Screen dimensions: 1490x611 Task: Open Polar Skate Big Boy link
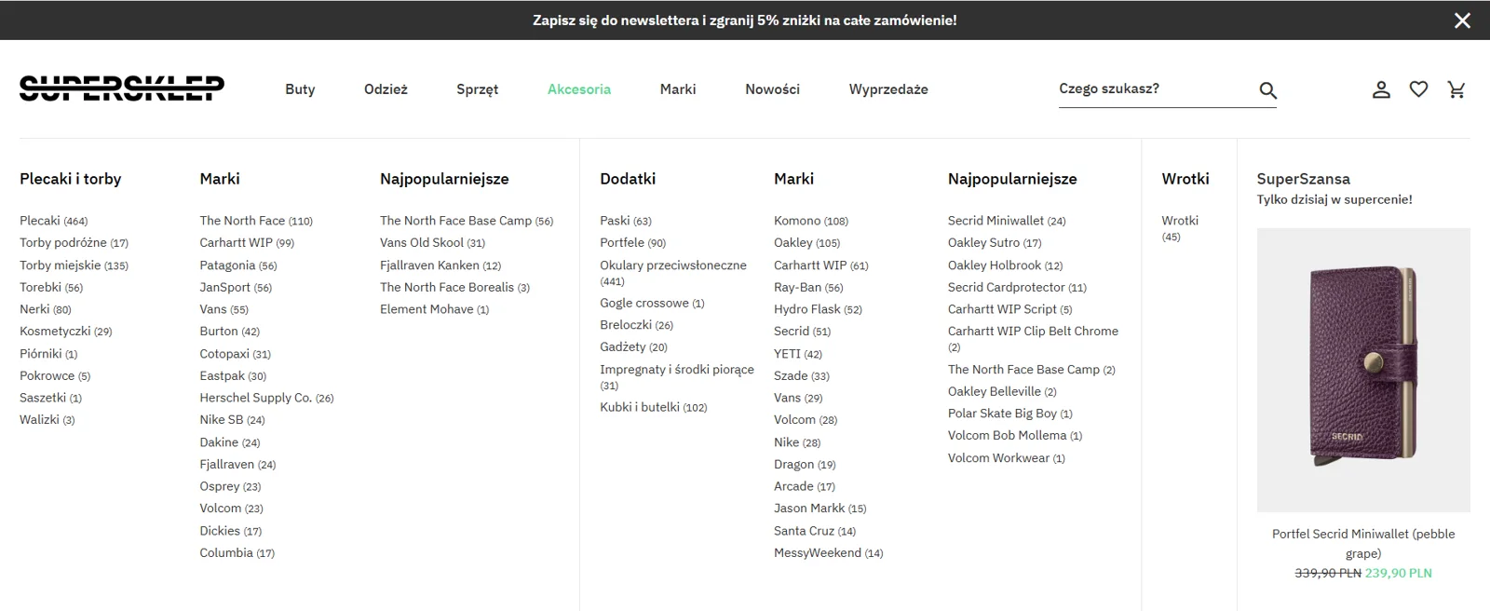tap(1010, 414)
